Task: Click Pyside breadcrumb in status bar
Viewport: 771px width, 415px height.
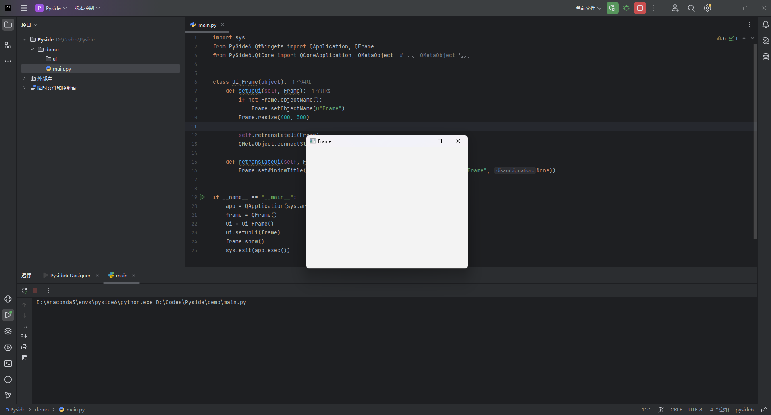Action: [15, 409]
